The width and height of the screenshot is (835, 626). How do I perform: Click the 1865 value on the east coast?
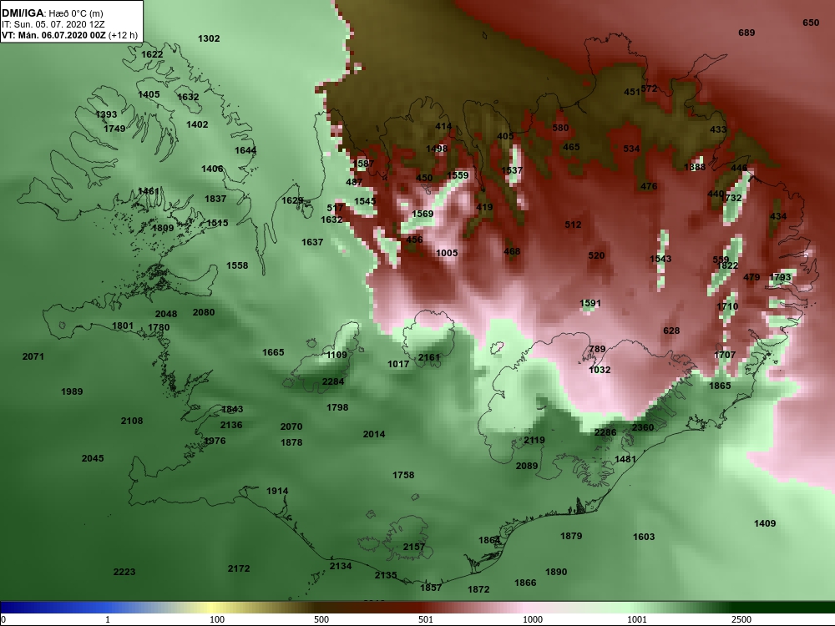720,386
